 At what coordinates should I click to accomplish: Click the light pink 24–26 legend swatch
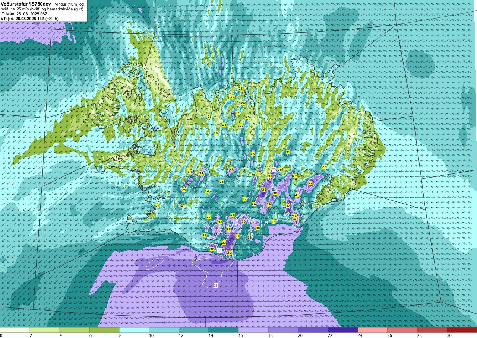(373, 330)
